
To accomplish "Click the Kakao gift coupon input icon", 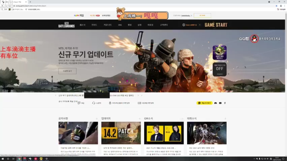I will (110, 103).
